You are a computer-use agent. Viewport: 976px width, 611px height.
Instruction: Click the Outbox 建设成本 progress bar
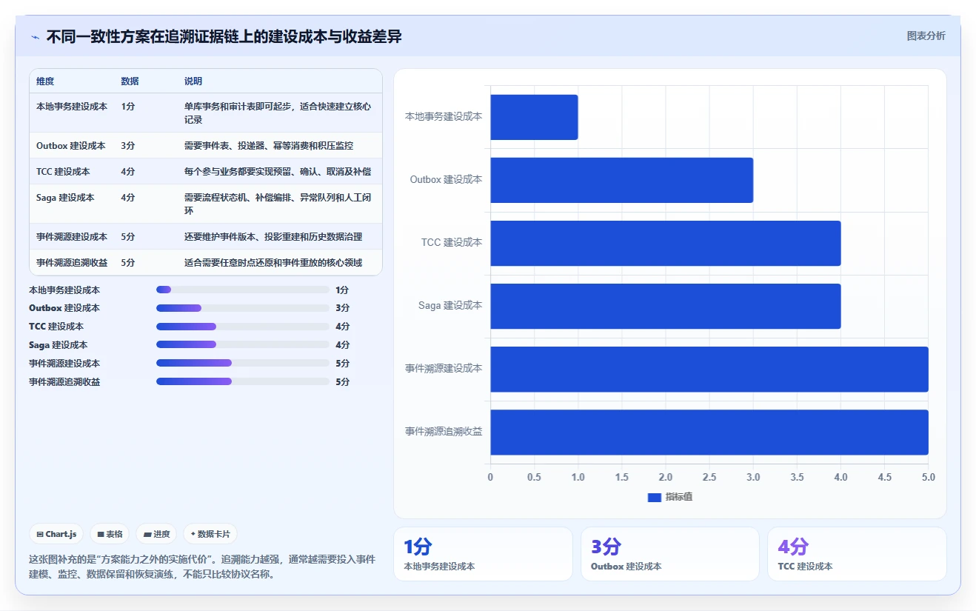(243, 308)
